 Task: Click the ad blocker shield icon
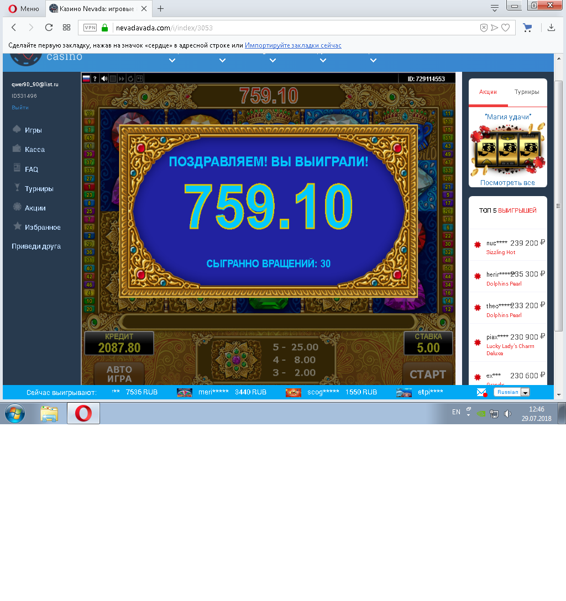tap(484, 28)
